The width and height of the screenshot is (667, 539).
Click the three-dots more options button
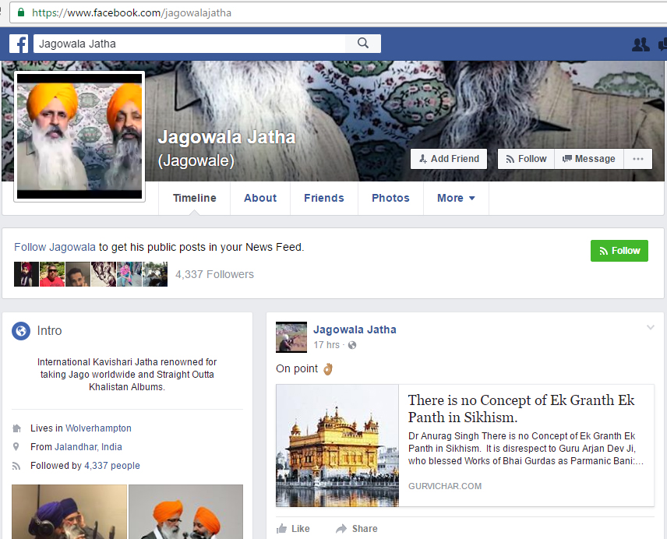point(638,159)
